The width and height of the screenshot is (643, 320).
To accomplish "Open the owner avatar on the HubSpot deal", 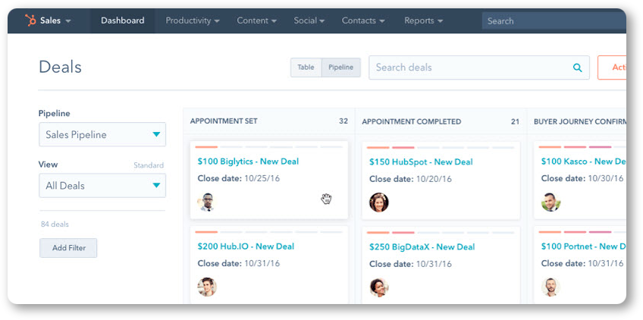I will pyautogui.click(x=378, y=202).
